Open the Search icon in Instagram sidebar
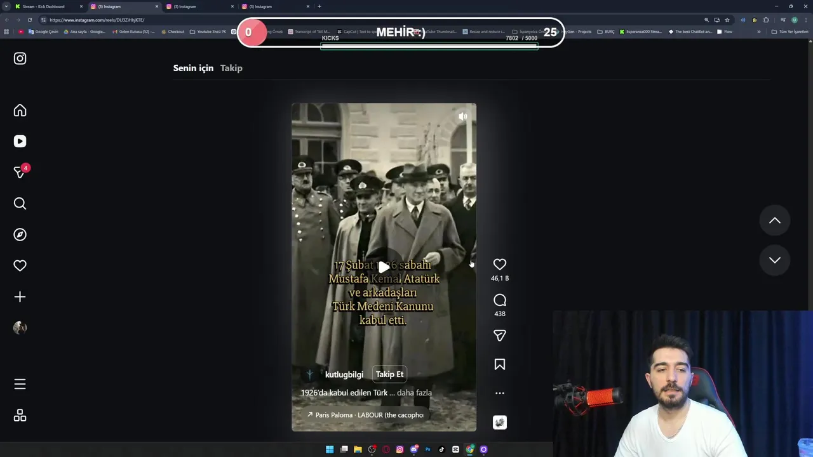Screen dimensions: 813x457 (20, 203)
